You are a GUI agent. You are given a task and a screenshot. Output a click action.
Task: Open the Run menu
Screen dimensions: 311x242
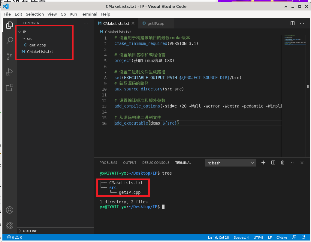coord(73,14)
